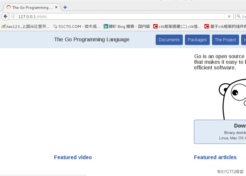Open The Project menu button
The width and height of the screenshot is (246, 176).
pyautogui.click(x=225, y=40)
